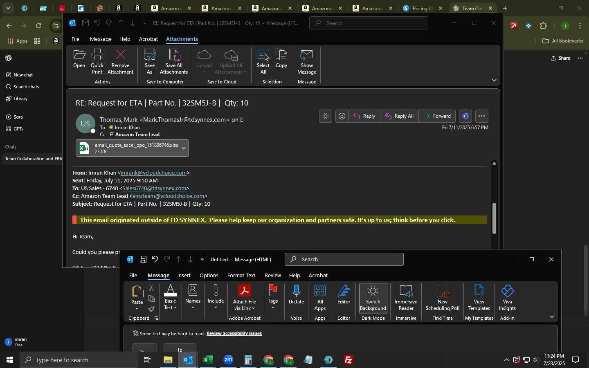This screenshot has width=589, height=368.
Task: Customize Quick Access Toolbar in the Untitled window
Action: click(x=202, y=259)
